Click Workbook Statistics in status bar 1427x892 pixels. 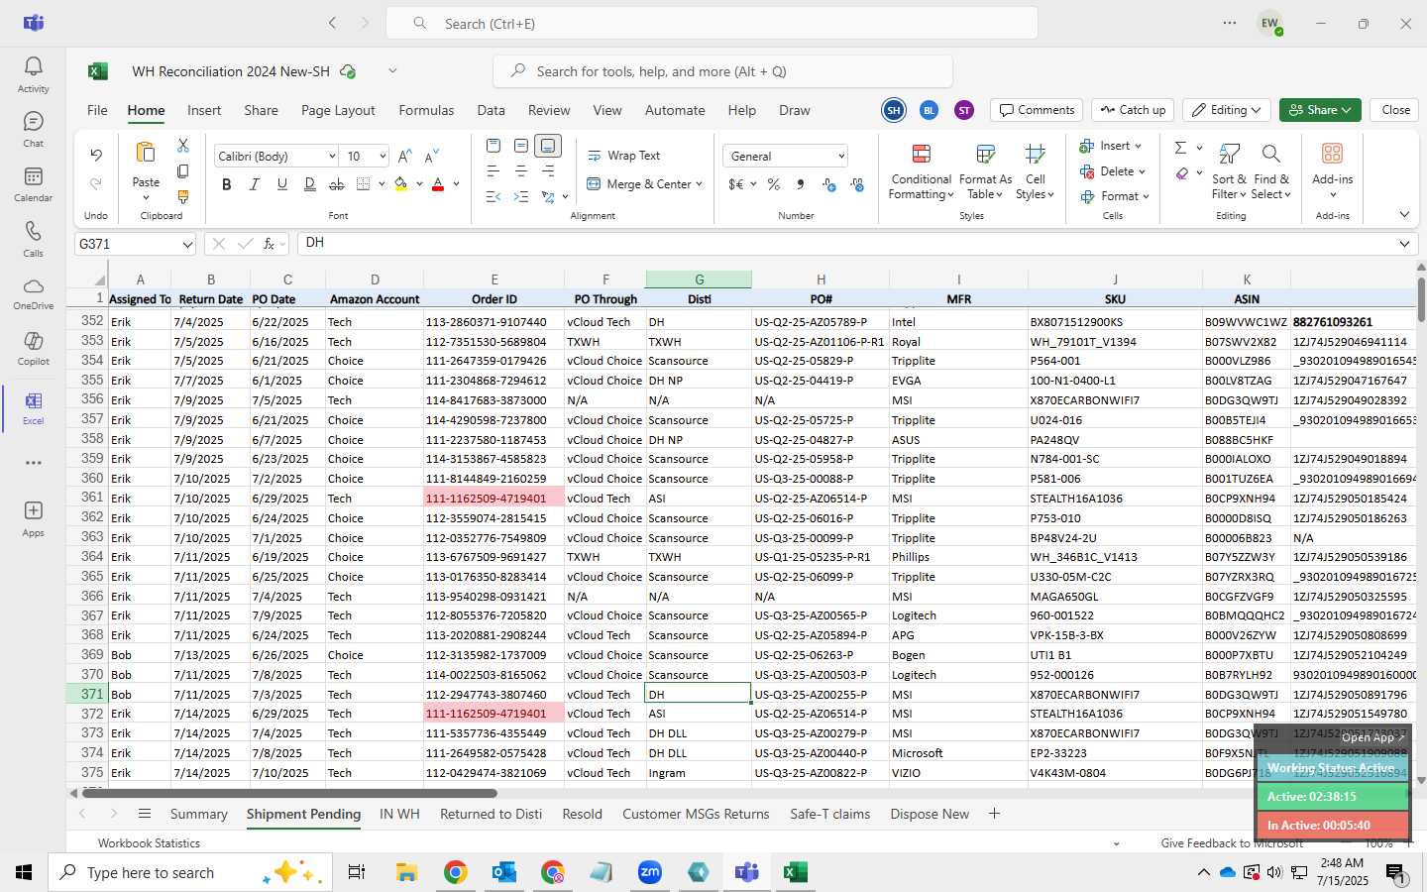149,843
